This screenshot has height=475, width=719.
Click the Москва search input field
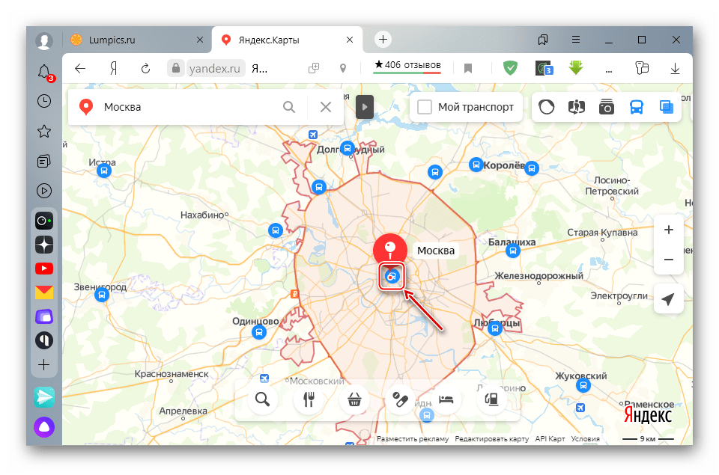187,107
